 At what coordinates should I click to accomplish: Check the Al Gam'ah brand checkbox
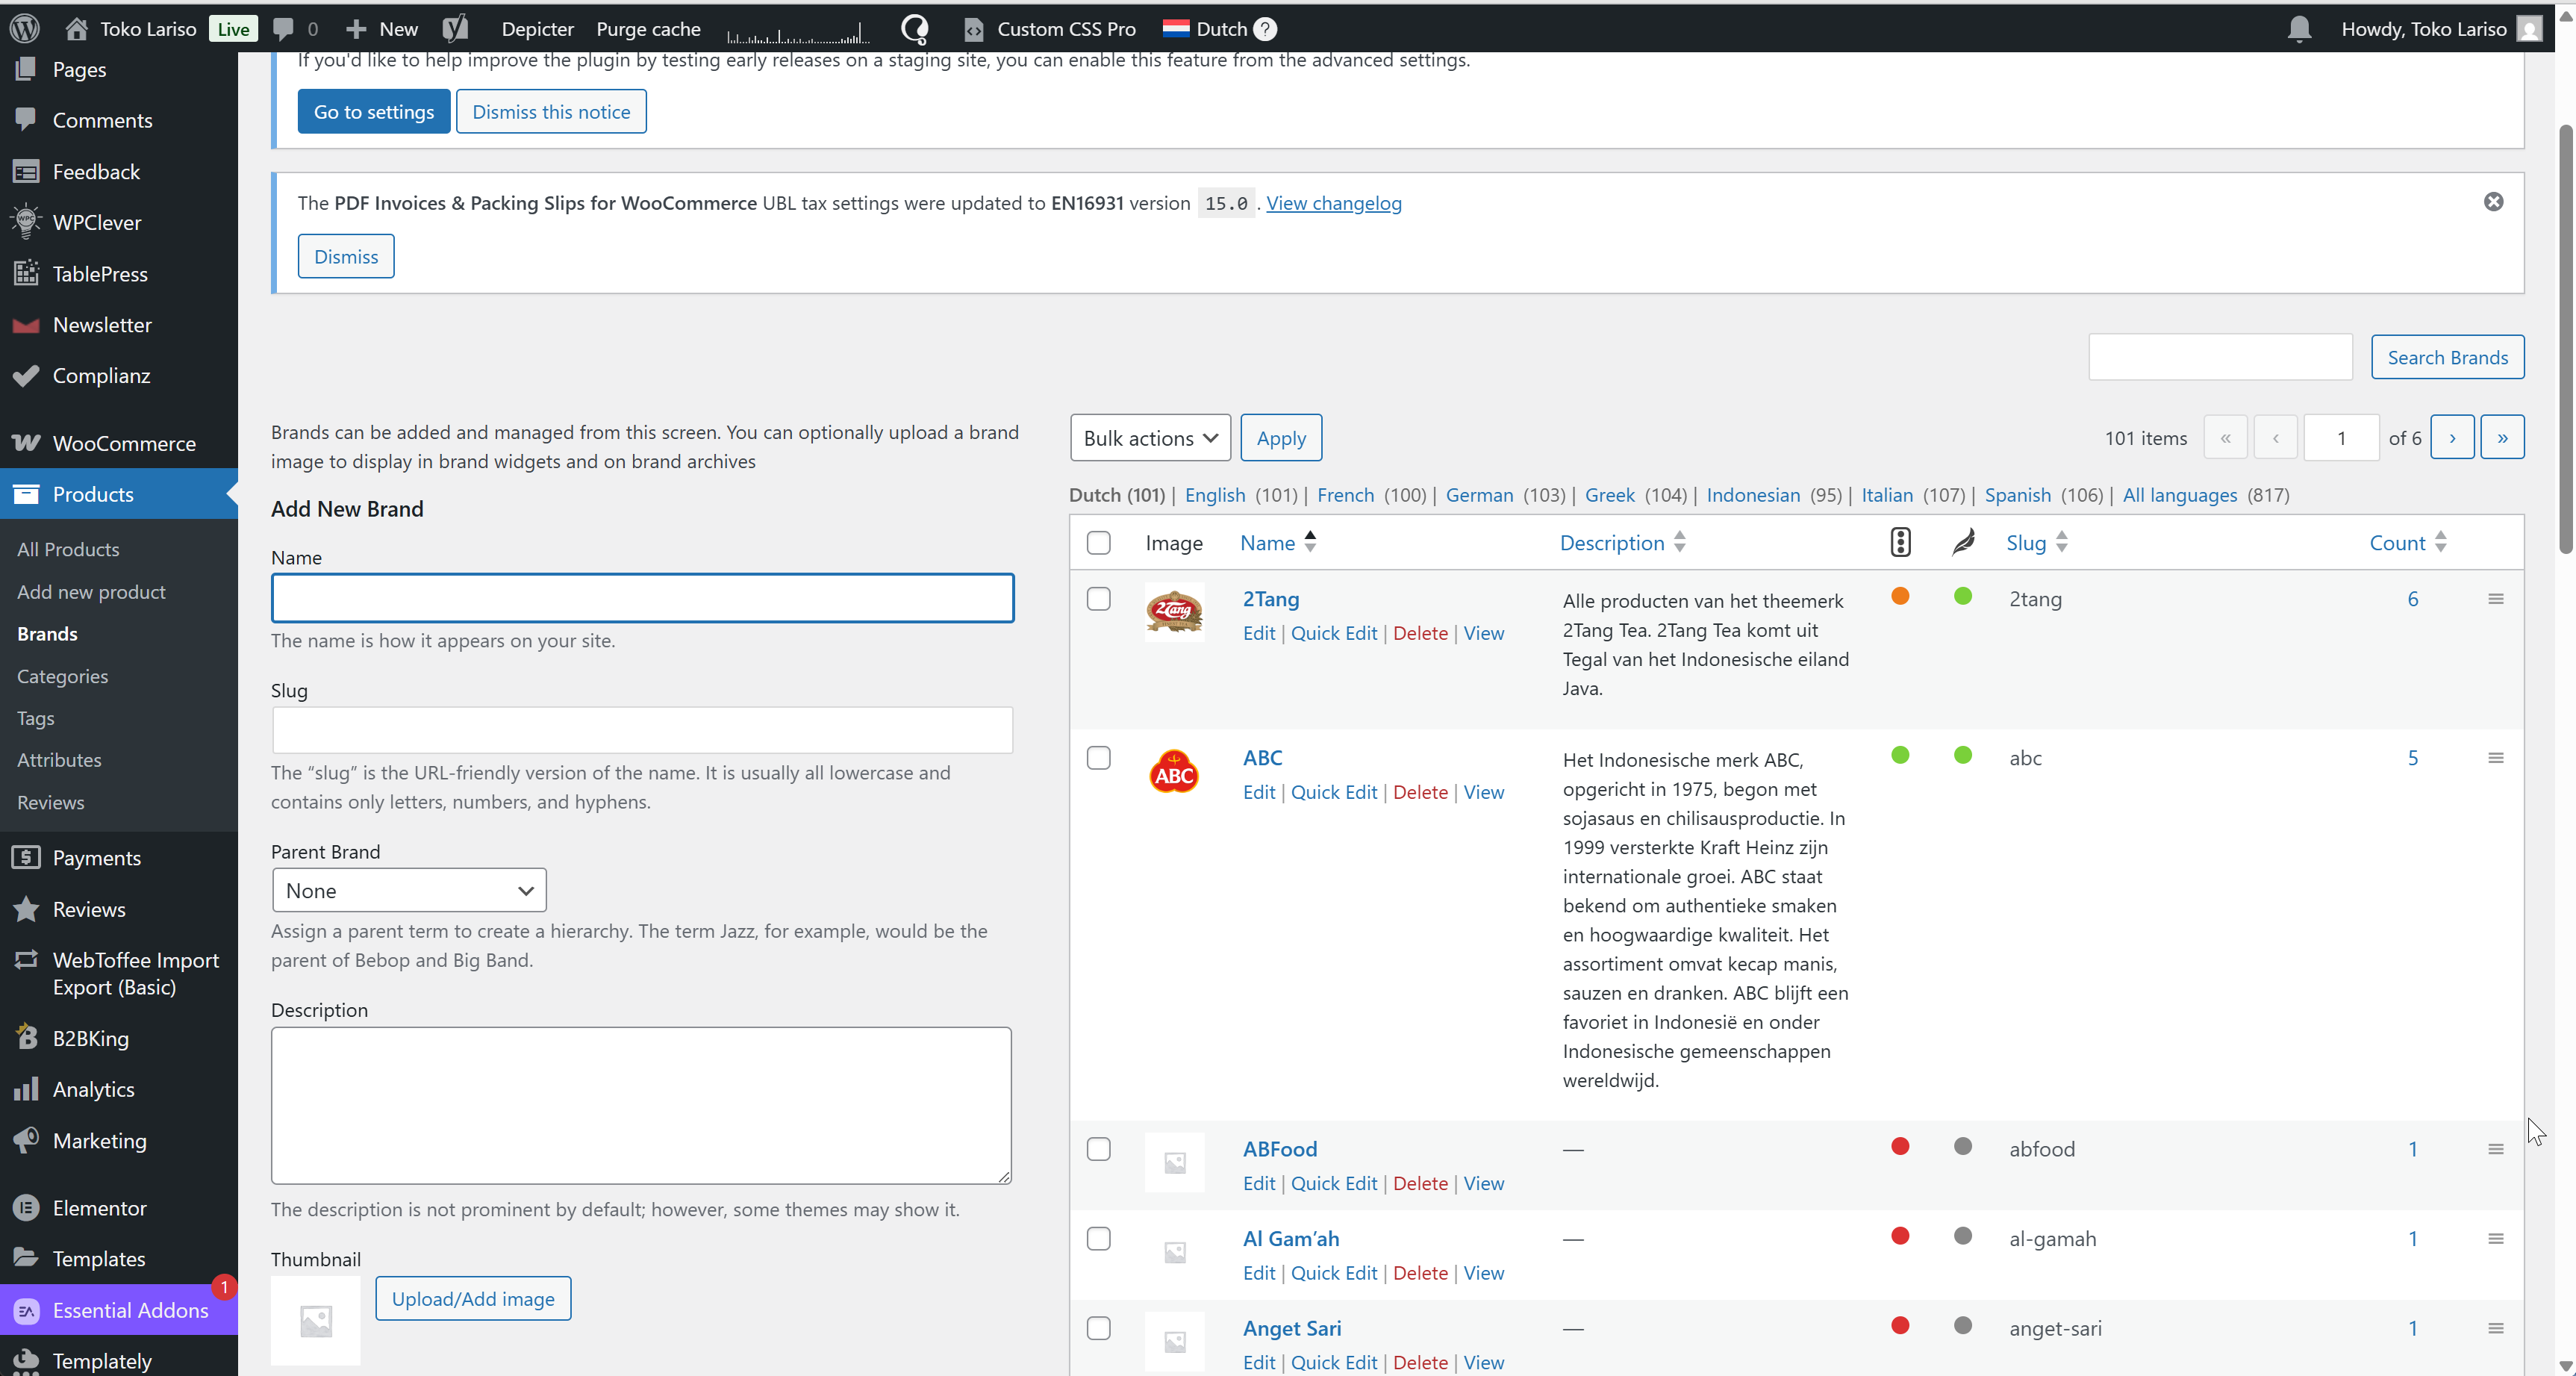point(1098,1239)
